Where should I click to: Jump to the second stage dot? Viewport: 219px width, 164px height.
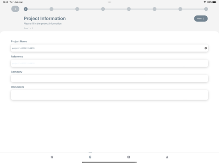pyautogui.click(x=52, y=9)
